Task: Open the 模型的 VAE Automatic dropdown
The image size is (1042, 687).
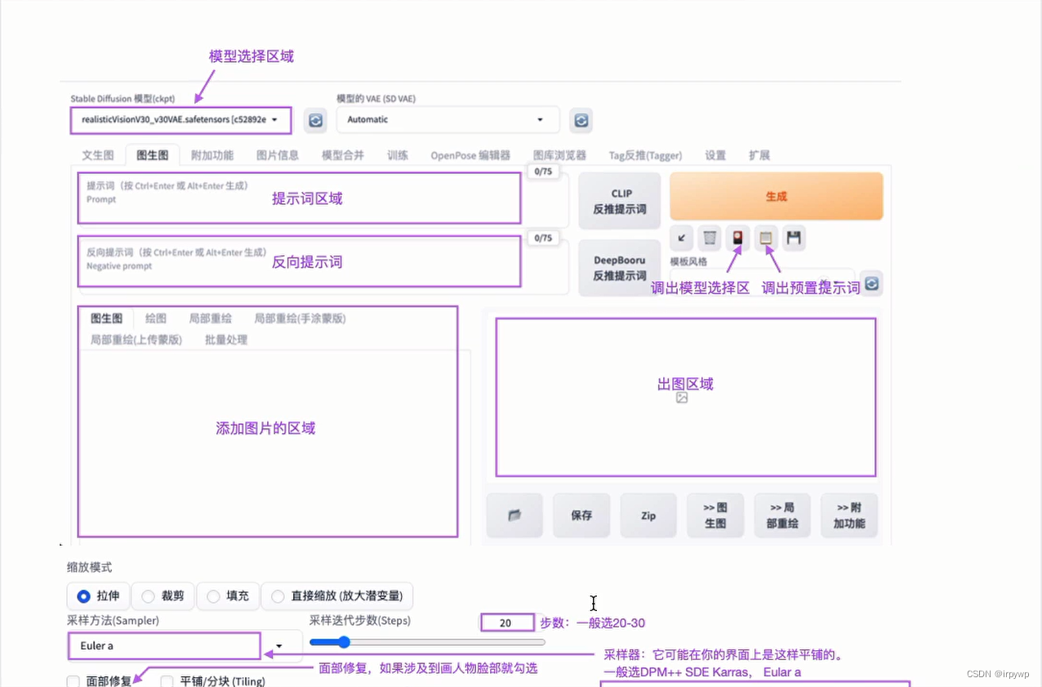Action: click(448, 119)
